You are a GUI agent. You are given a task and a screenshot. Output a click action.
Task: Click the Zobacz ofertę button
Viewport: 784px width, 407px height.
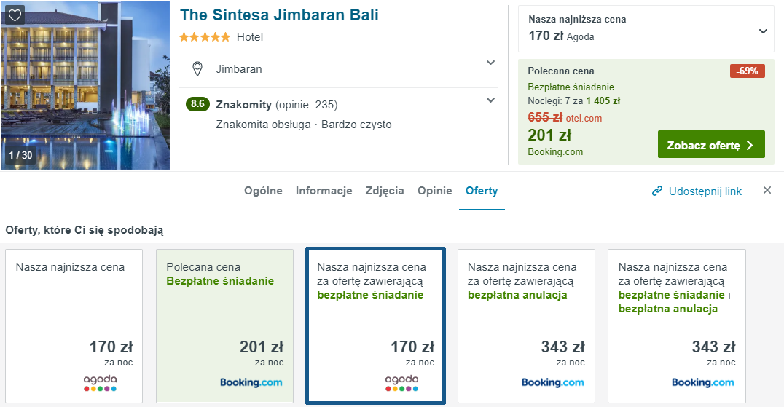[x=710, y=145]
